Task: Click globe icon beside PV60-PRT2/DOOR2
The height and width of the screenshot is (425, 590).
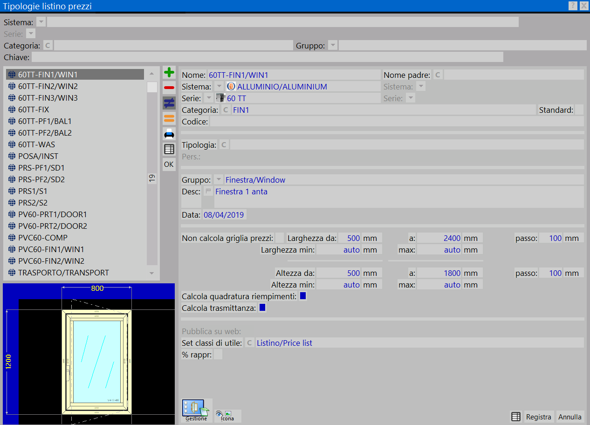Action: pyautogui.click(x=12, y=226)
